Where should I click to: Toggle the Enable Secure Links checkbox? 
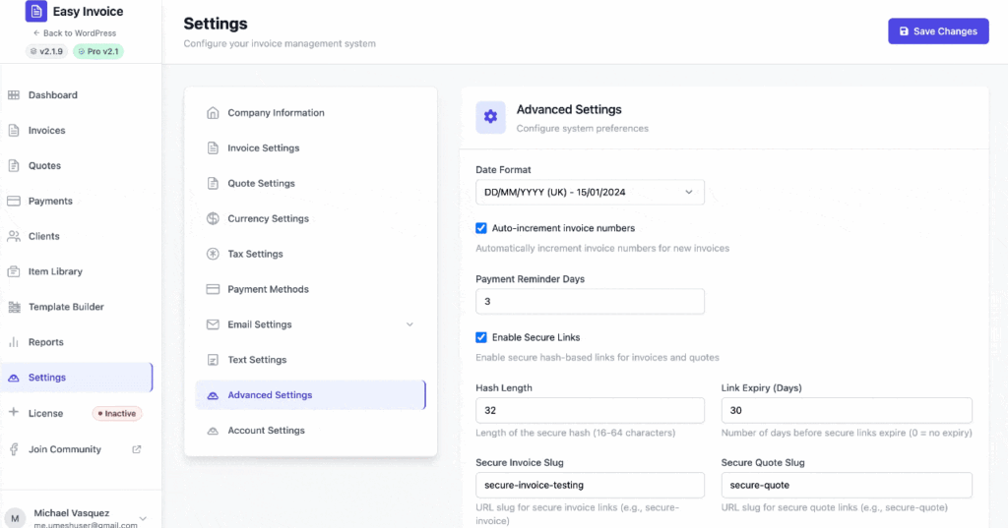[481, 337]
